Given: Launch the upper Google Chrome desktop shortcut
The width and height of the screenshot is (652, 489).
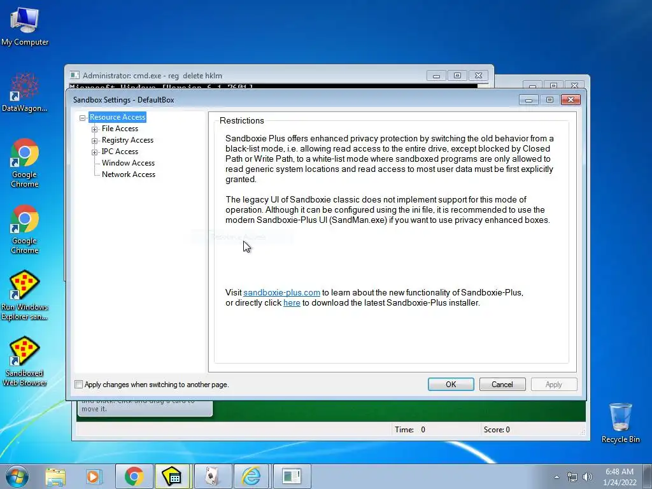Looking at the screenshot, I should (25, 163).
